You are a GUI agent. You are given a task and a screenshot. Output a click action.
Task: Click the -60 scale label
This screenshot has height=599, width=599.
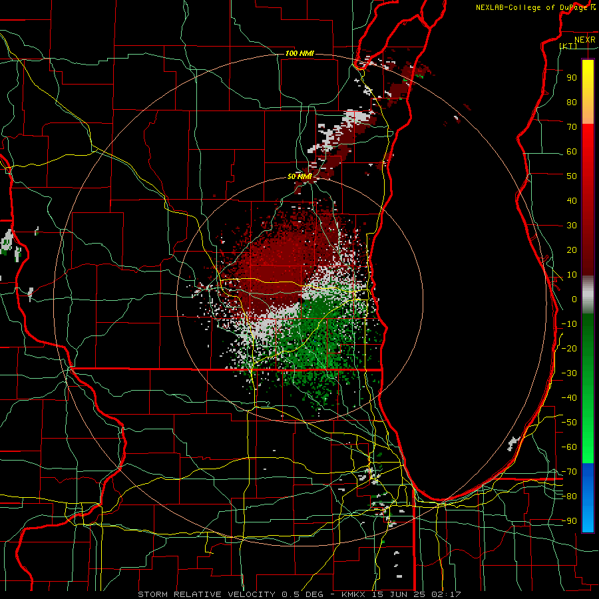569,447
